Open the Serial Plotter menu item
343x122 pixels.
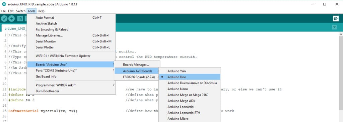point(71,47)
